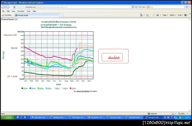Click the magenta 2554 legend marker
The height and width of the screenshot is (126, 192).
coord(70,88)
